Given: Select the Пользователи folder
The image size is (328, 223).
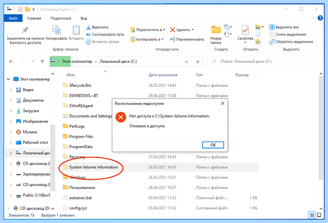Looking at the screenshot, I should tap(79, 187).
